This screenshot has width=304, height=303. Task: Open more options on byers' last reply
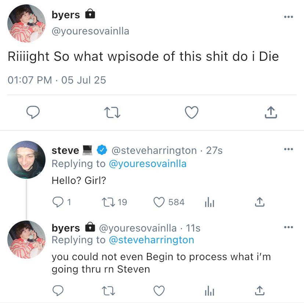pos(289,227)
